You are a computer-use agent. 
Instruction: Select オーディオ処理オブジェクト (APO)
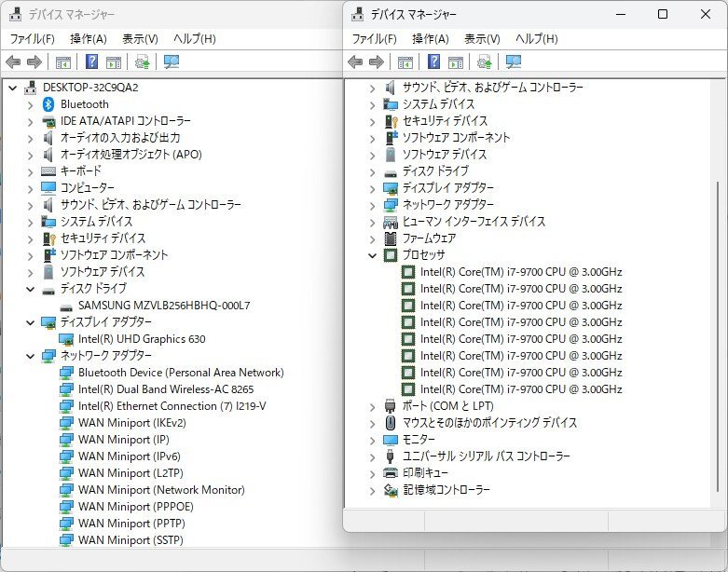[x=130, y=155]
